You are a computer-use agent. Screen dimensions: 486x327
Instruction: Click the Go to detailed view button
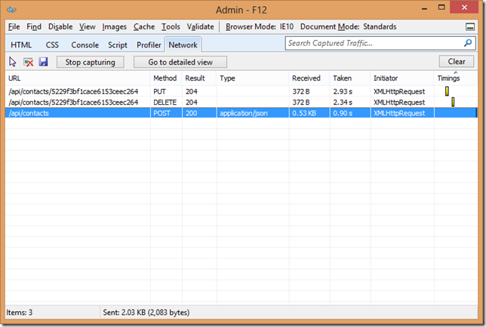(180, 62)
